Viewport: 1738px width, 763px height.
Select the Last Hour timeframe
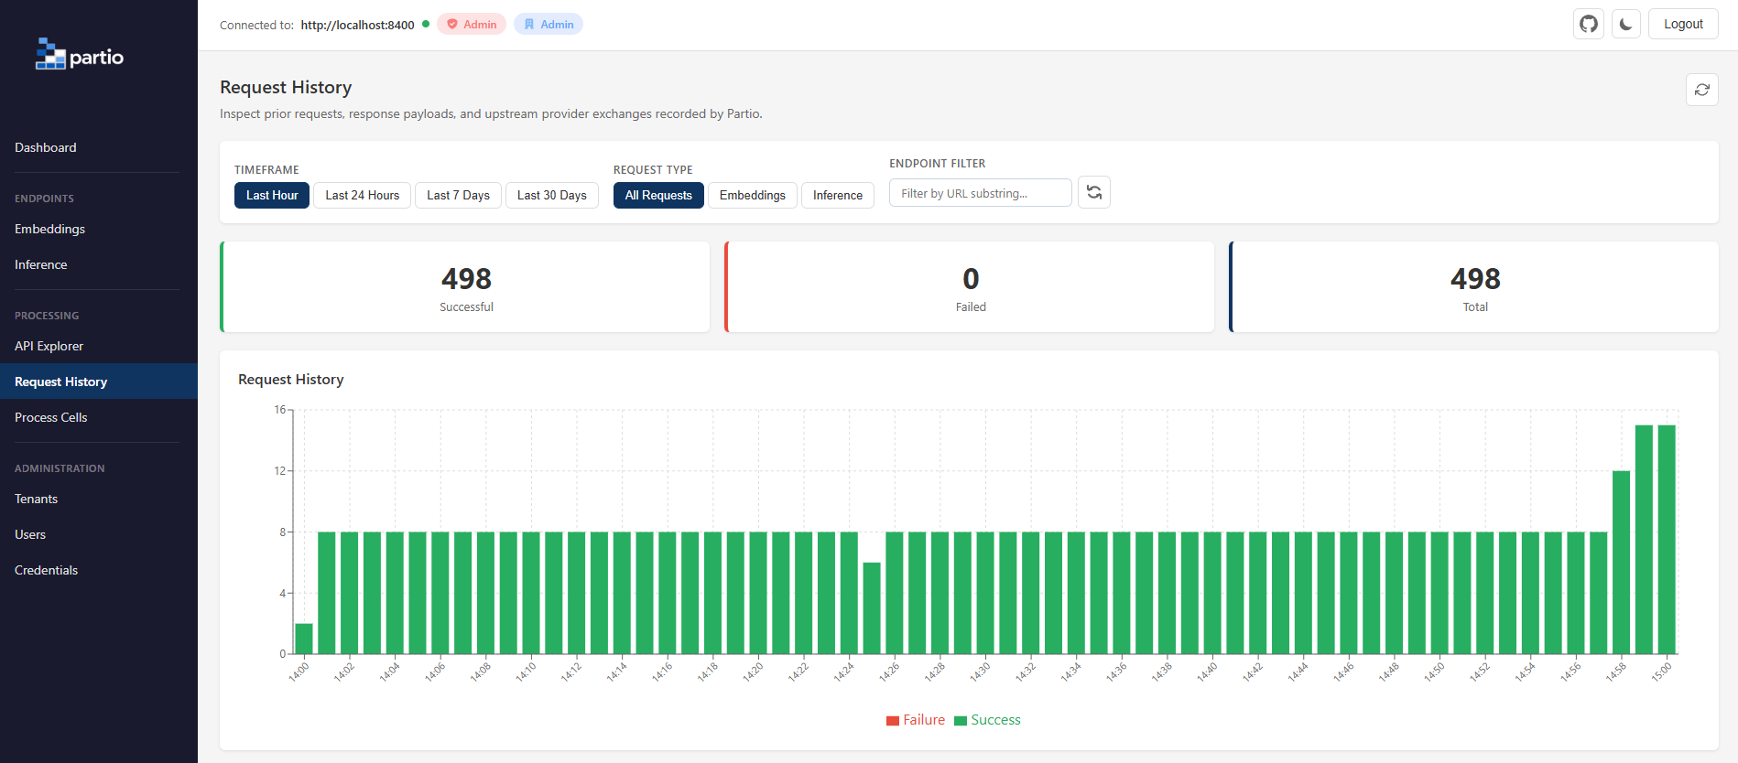coord(272,195)
